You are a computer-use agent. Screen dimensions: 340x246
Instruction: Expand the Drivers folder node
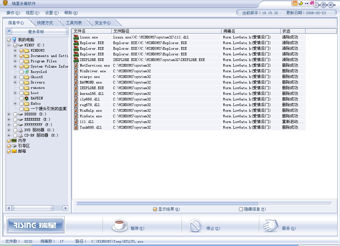pos(15,82)
